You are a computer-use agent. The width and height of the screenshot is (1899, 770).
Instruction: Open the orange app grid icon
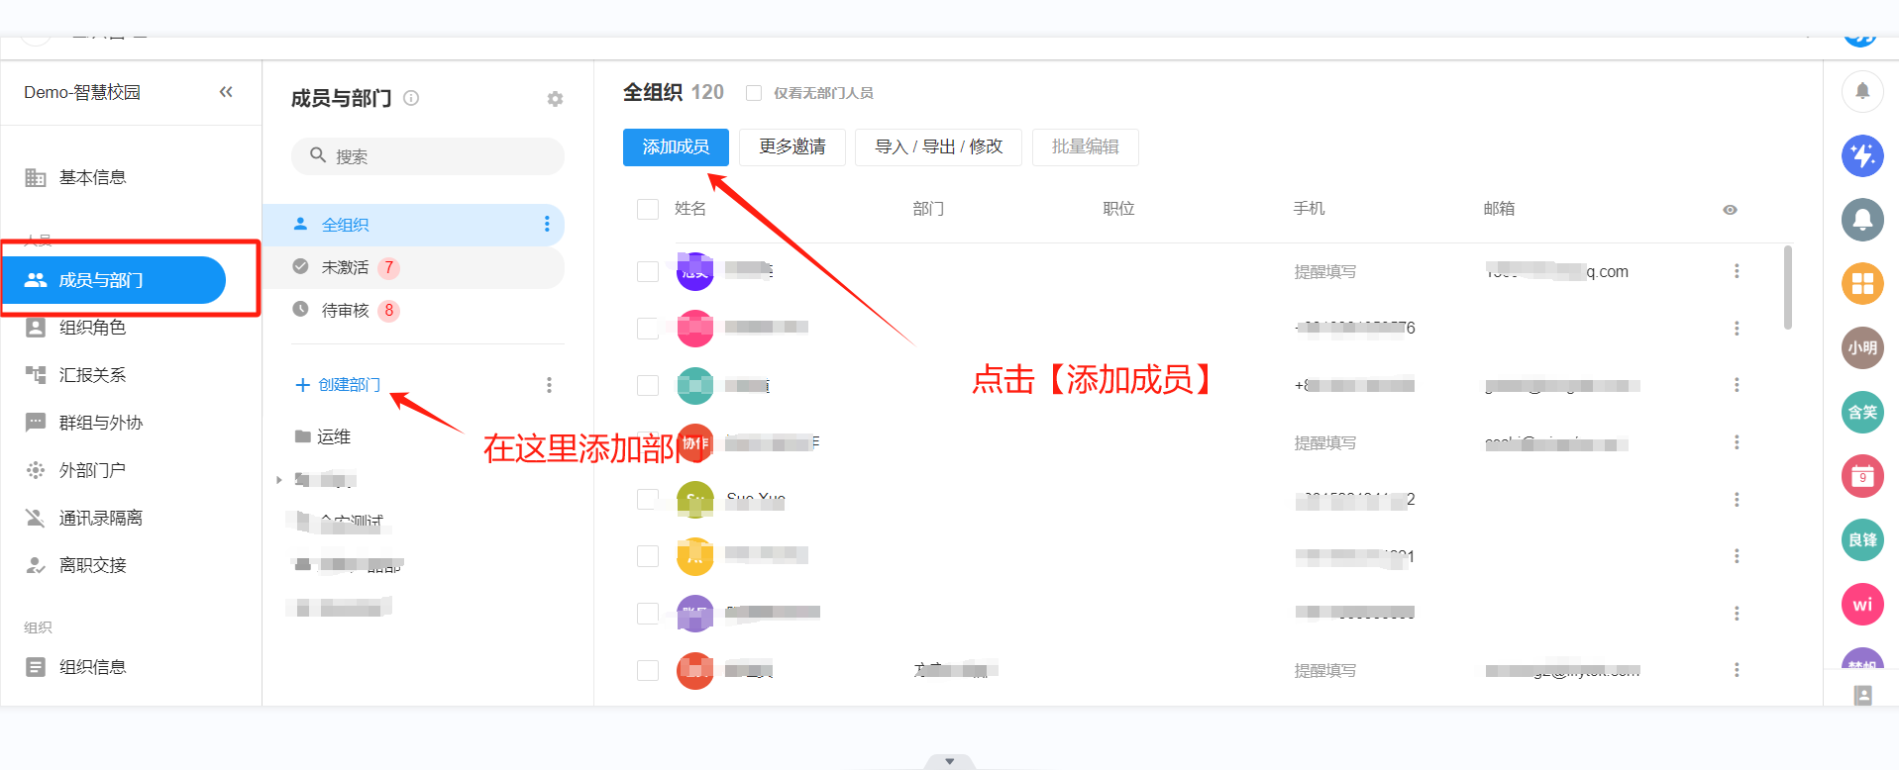click(x=1862, y=284)
